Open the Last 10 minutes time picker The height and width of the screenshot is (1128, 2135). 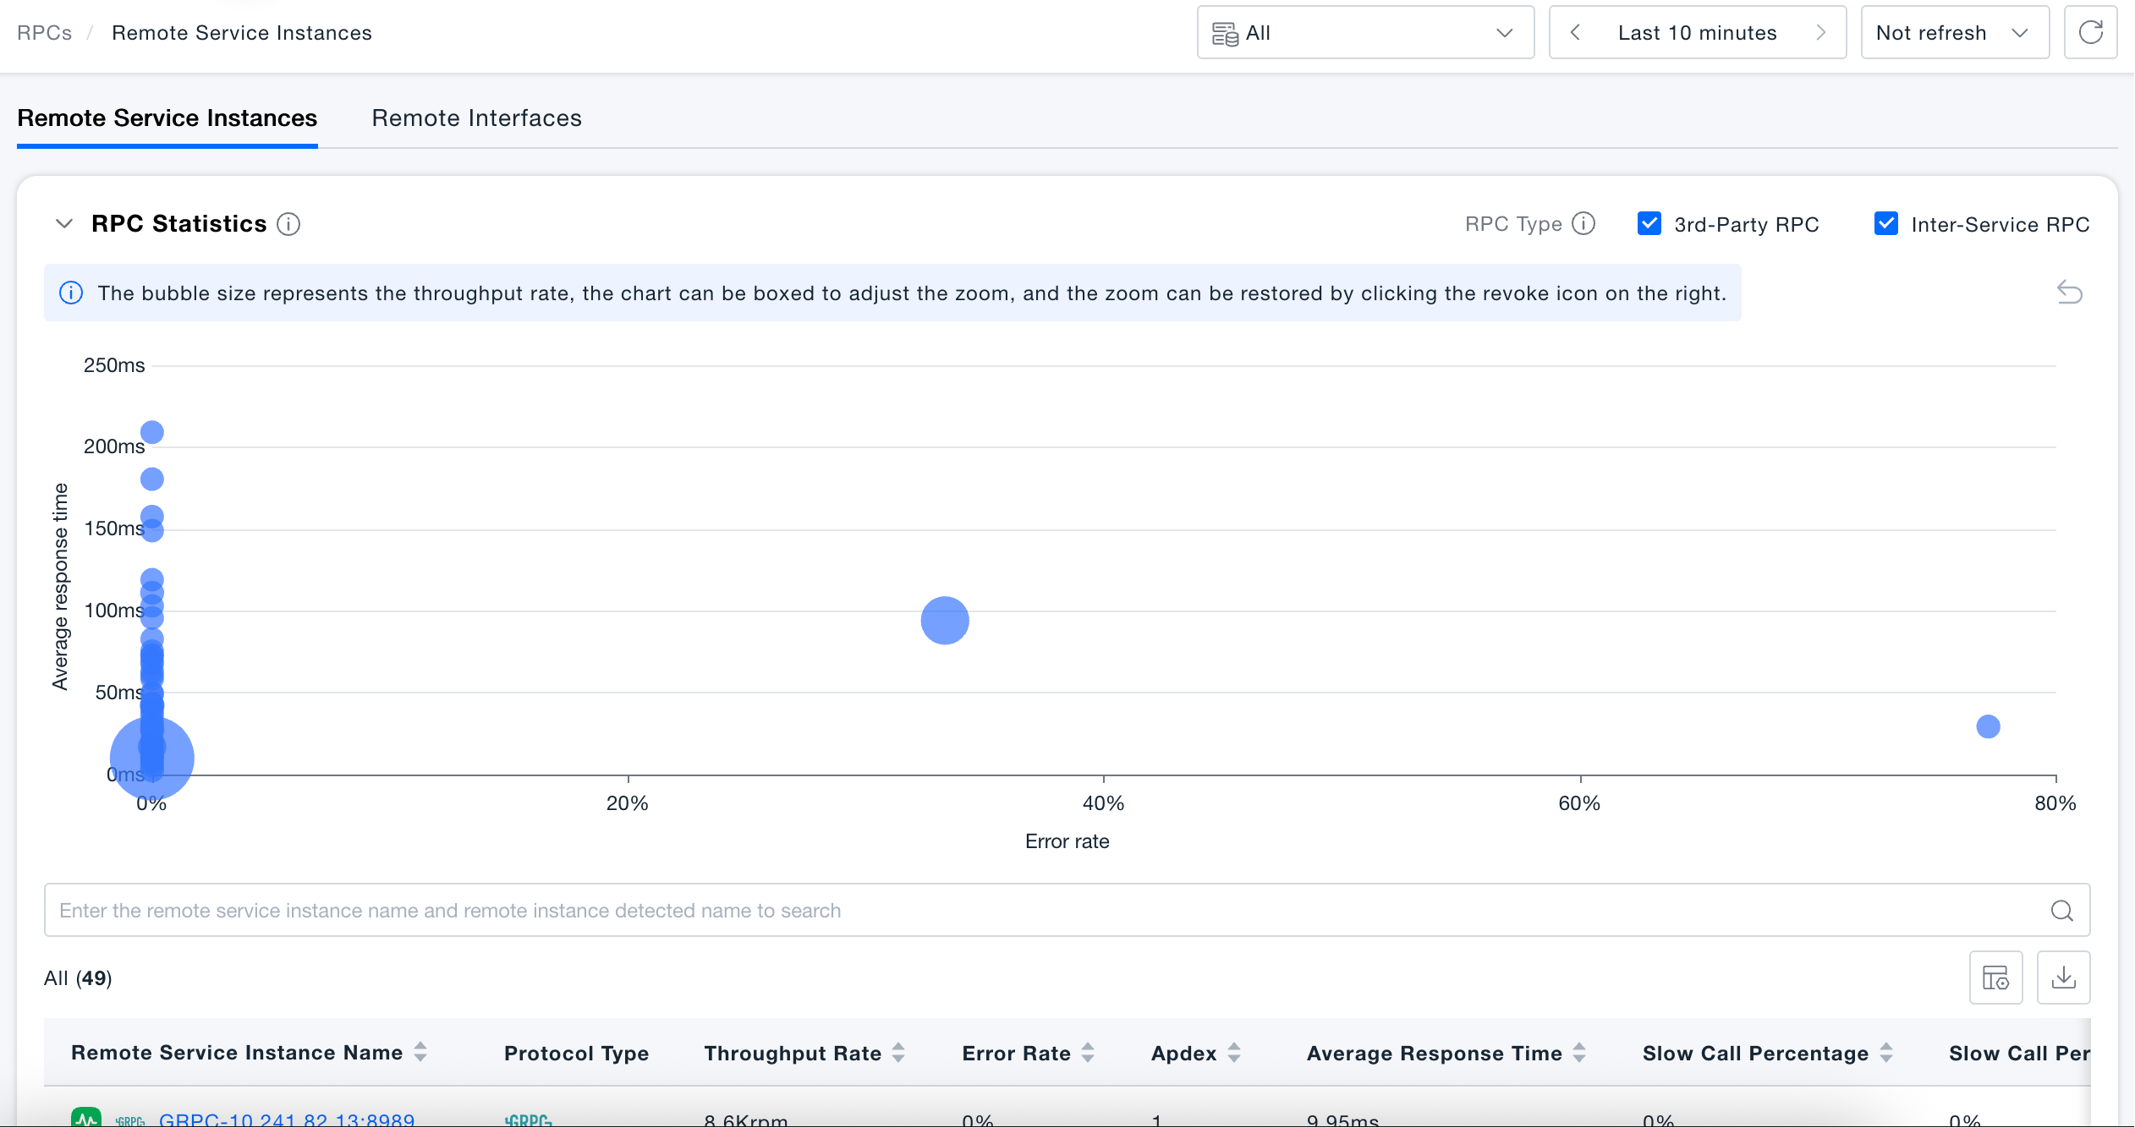coord(1697,33)
